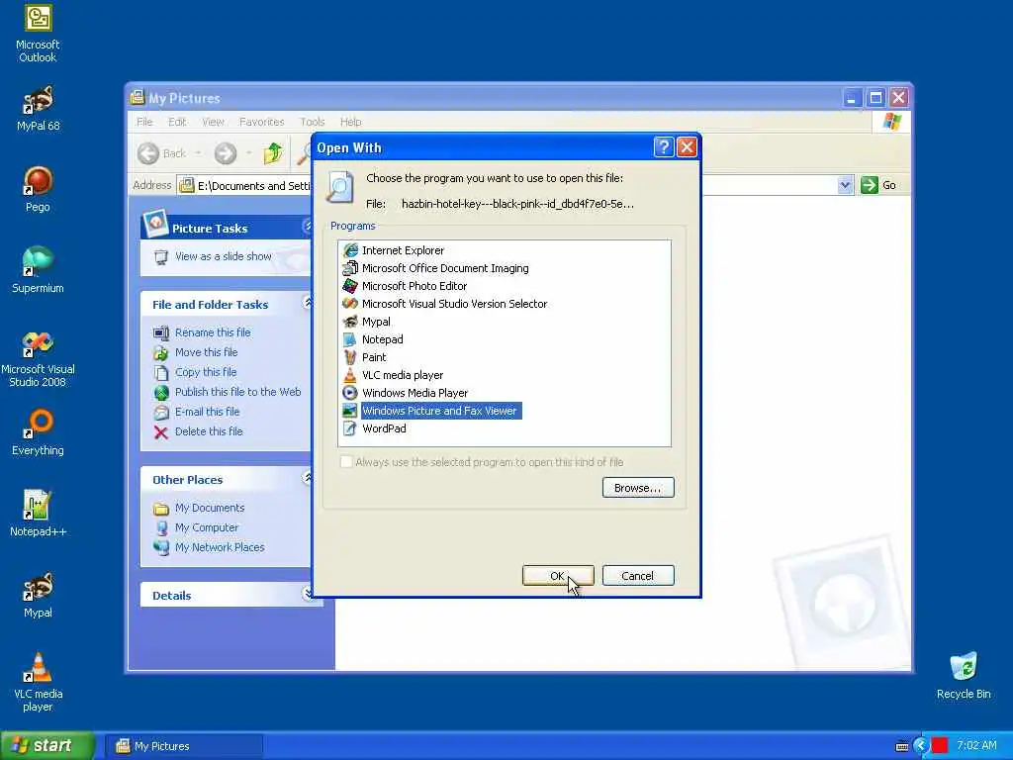This screenshot has height=760, width=1013.
Task: Click the Browse... button
Action: pos(638,487)
